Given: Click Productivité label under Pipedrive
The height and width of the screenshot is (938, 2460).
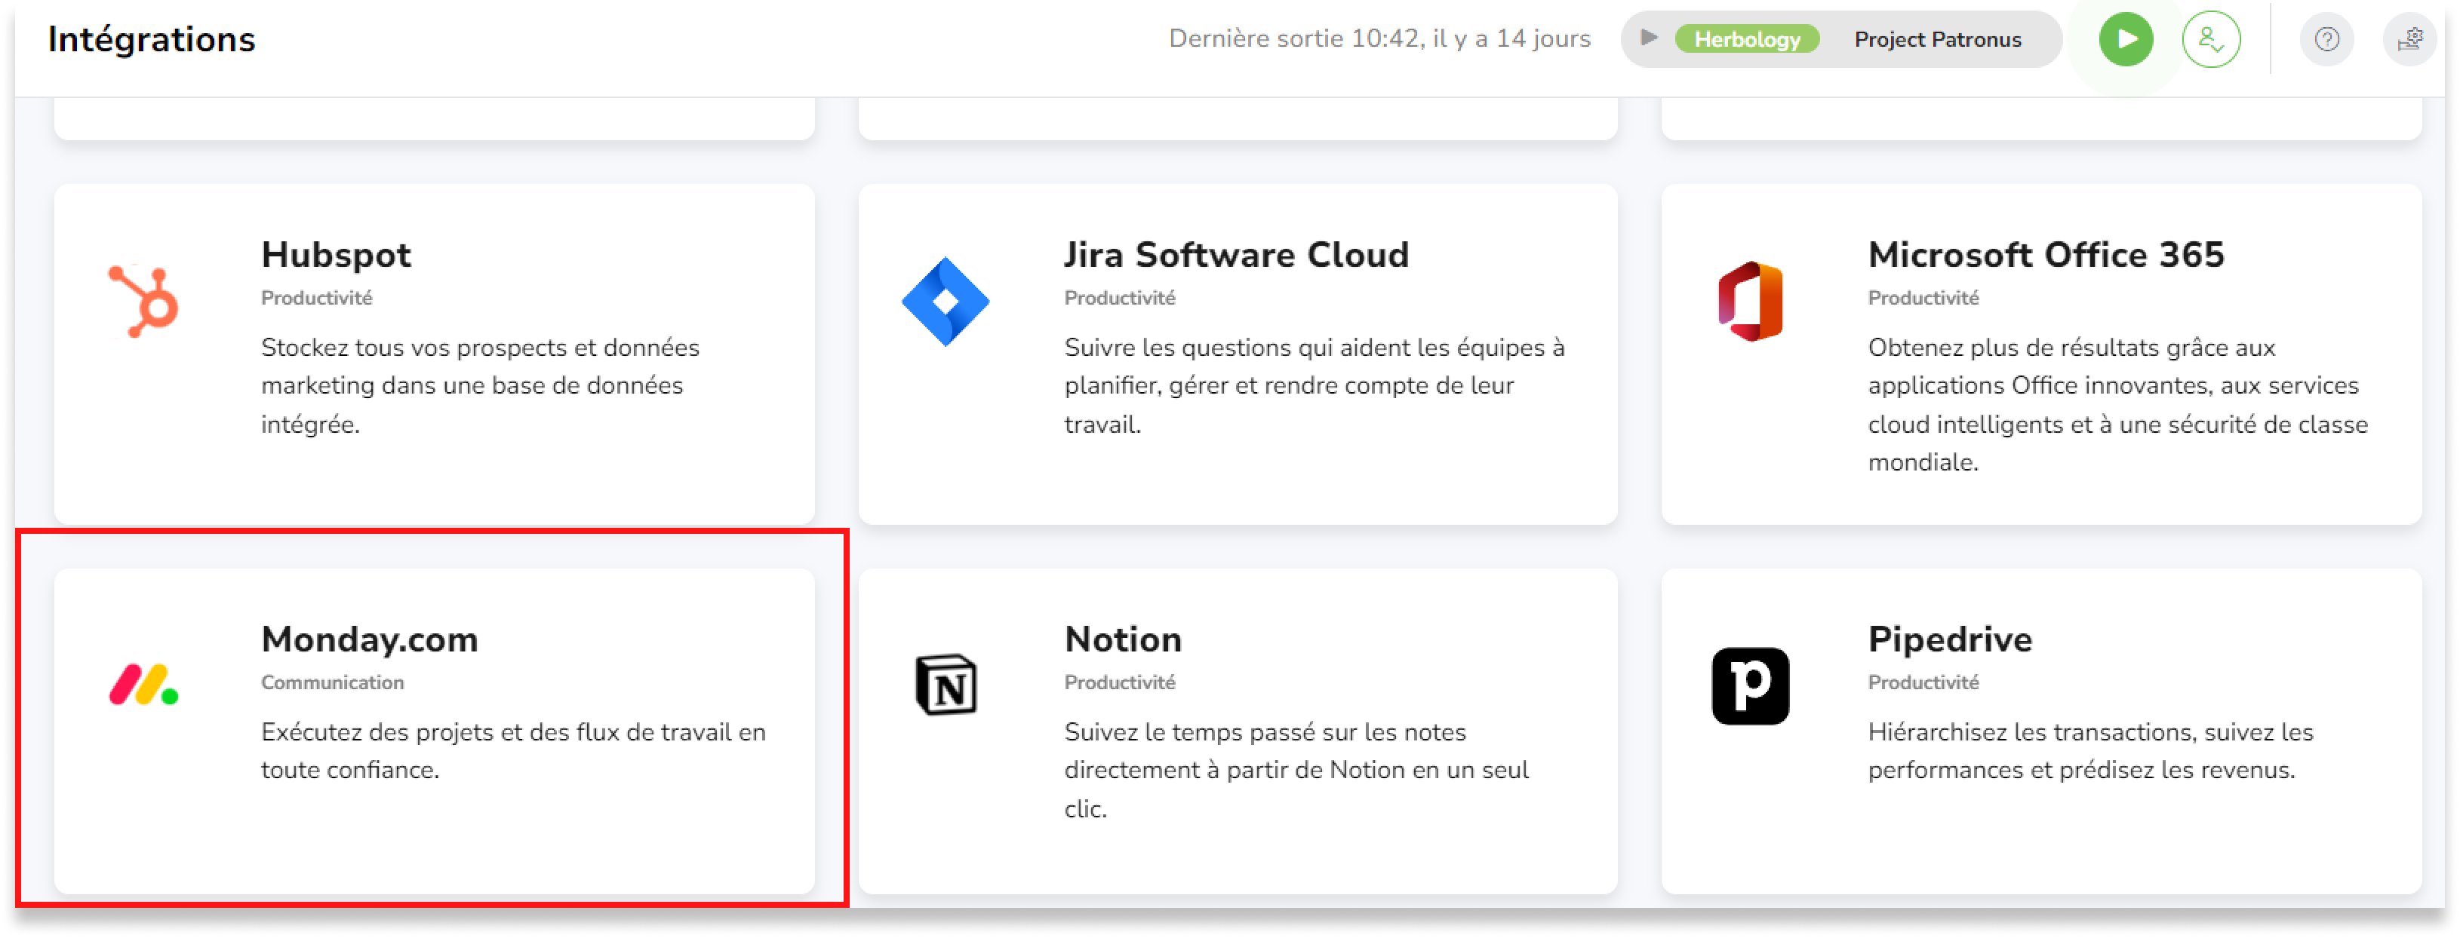Looking at the screenshot, I should click(1923, 682).
